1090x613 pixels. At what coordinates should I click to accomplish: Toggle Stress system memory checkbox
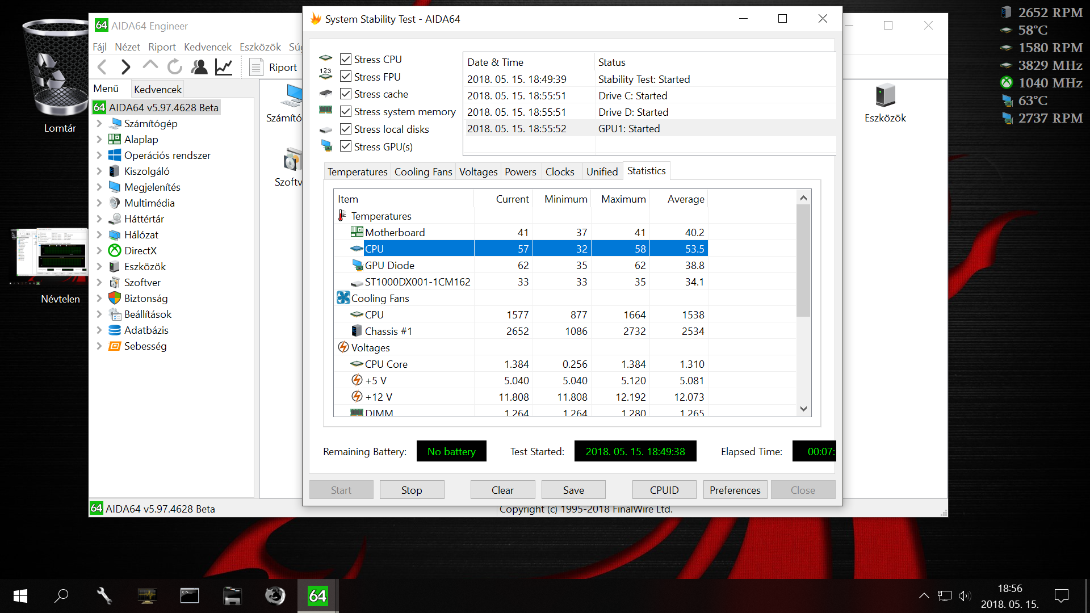(346, 111)
